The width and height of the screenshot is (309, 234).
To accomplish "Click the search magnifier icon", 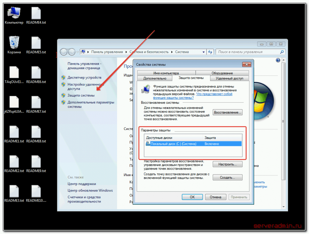I will [282, 52].
